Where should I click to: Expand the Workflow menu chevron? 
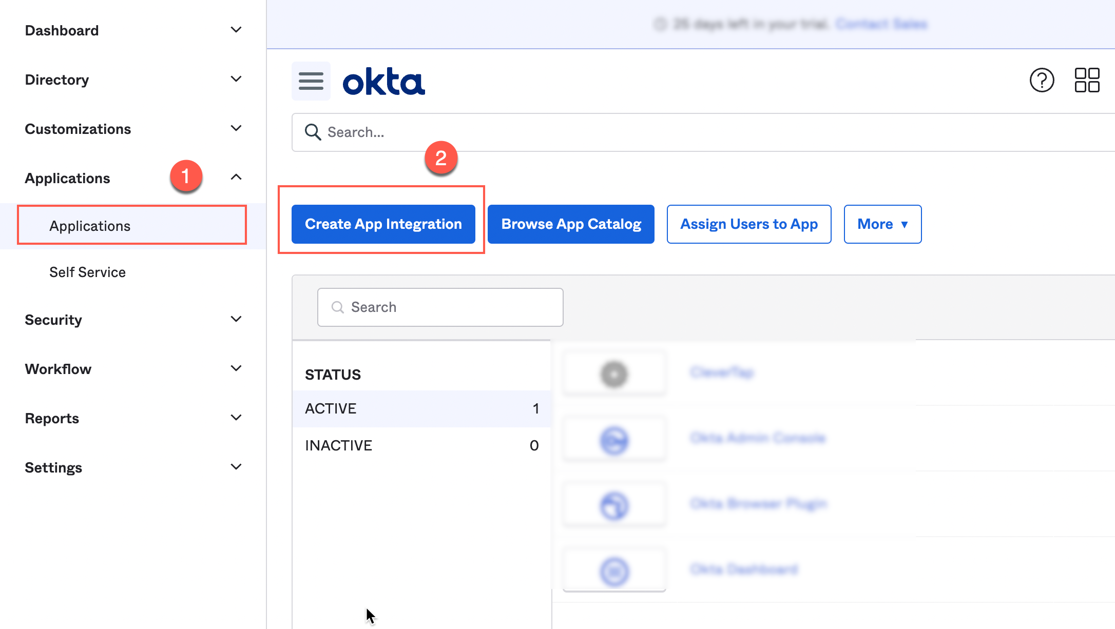pyautogui.click(x=236, y=368)
